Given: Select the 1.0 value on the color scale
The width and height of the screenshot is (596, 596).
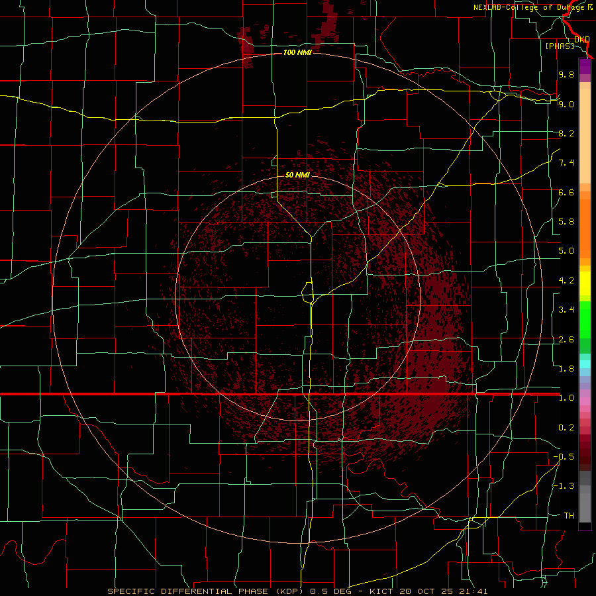Looking at the screenshot, I should point(566,398).
